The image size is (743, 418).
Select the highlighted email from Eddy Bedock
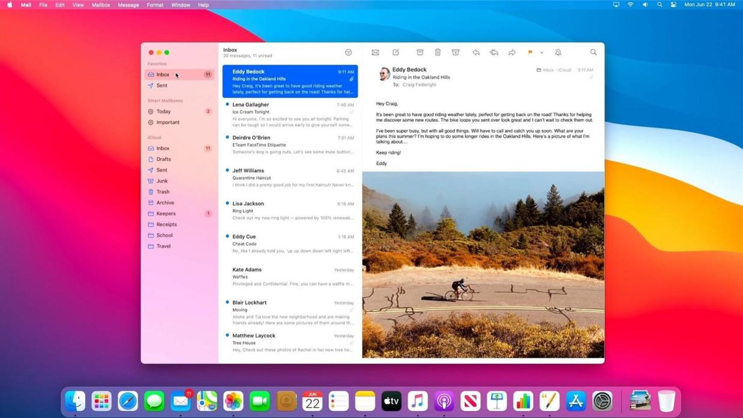pos(290,81)
